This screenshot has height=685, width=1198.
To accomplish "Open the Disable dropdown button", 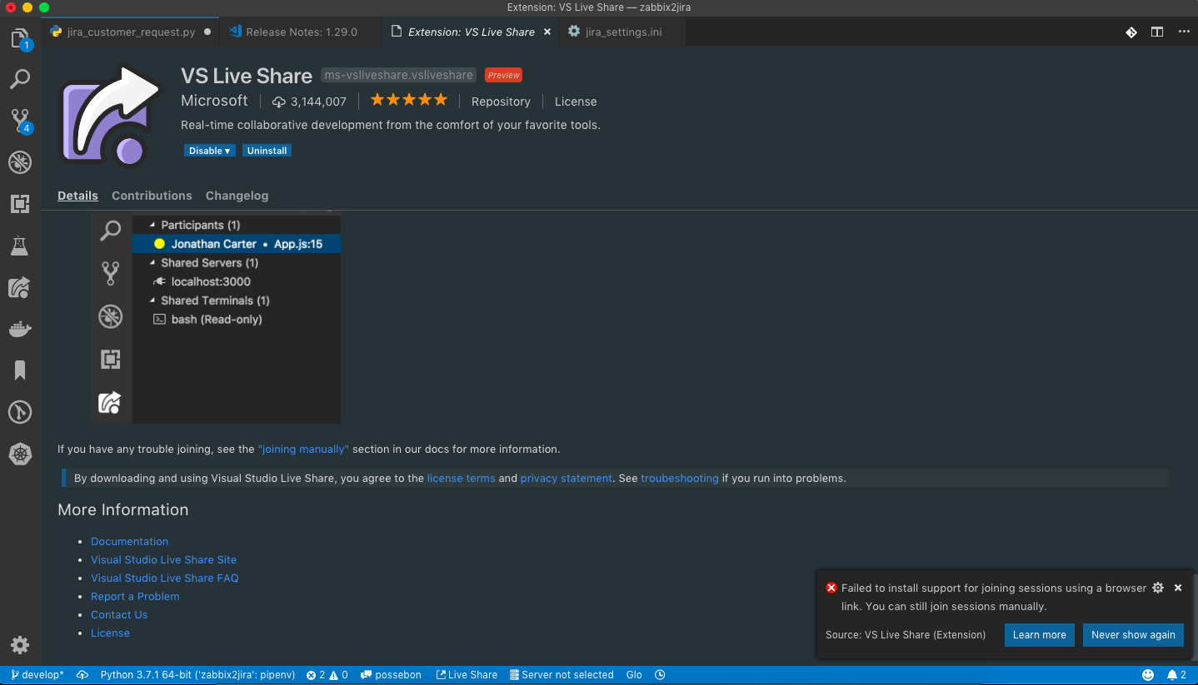I will coord(210,151).
